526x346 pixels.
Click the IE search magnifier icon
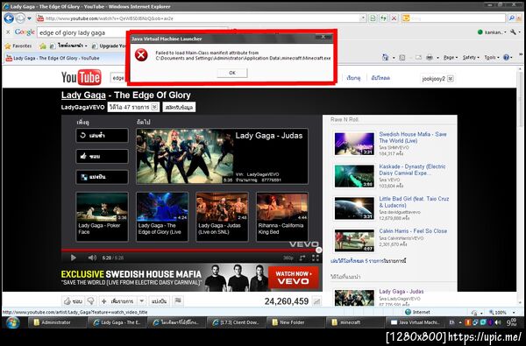(511, 18)
